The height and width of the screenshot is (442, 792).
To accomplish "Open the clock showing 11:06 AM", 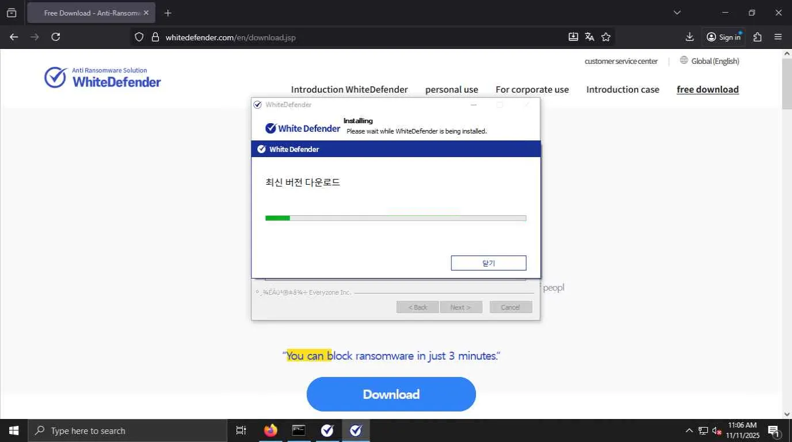I will click(x=742, y=430).
